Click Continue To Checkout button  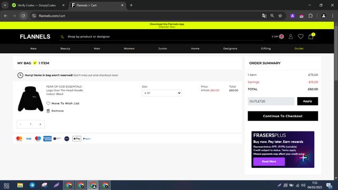(283, 116)
